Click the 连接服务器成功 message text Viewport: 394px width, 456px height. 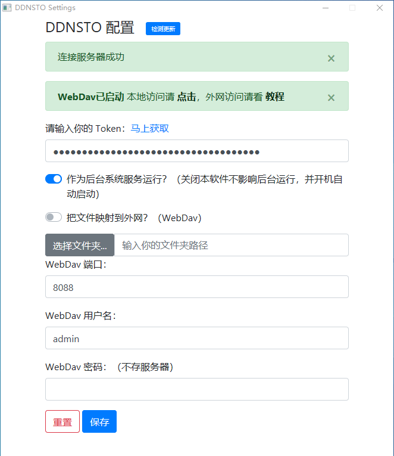click(x=91, y=57)
